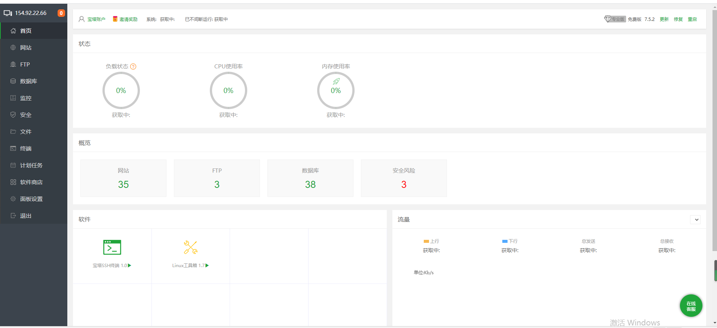Open the Linux工具箱 wrench icon

pos(191,247)
